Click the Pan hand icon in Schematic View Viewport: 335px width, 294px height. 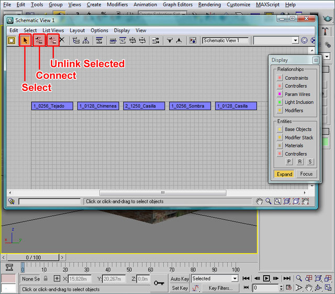click(x=259, y=201)
